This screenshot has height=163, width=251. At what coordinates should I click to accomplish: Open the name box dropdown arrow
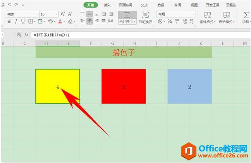coord(3,35)
